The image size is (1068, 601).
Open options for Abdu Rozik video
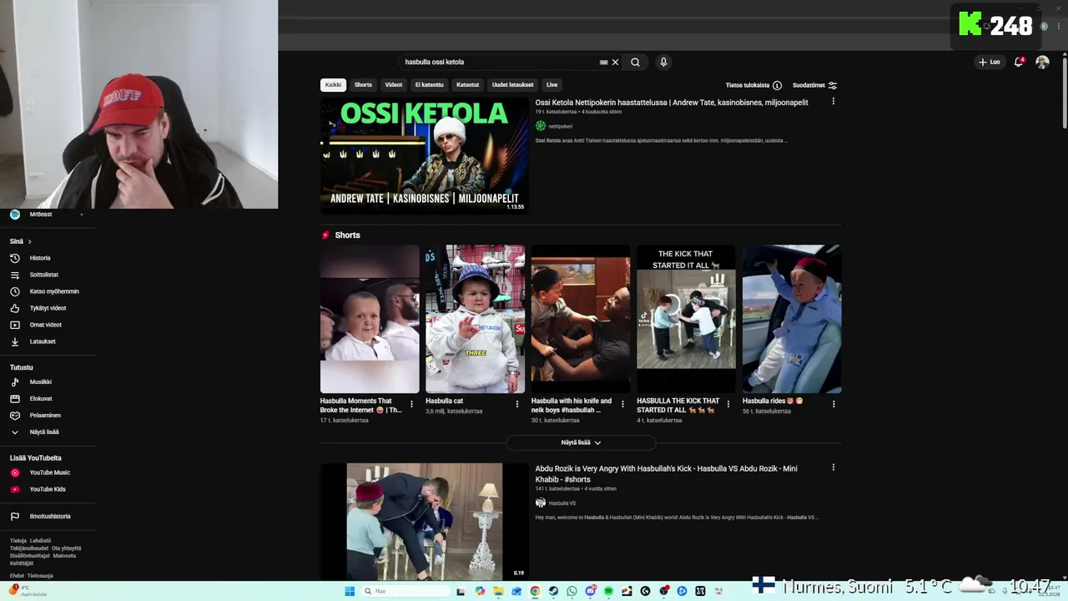point(833,467)
